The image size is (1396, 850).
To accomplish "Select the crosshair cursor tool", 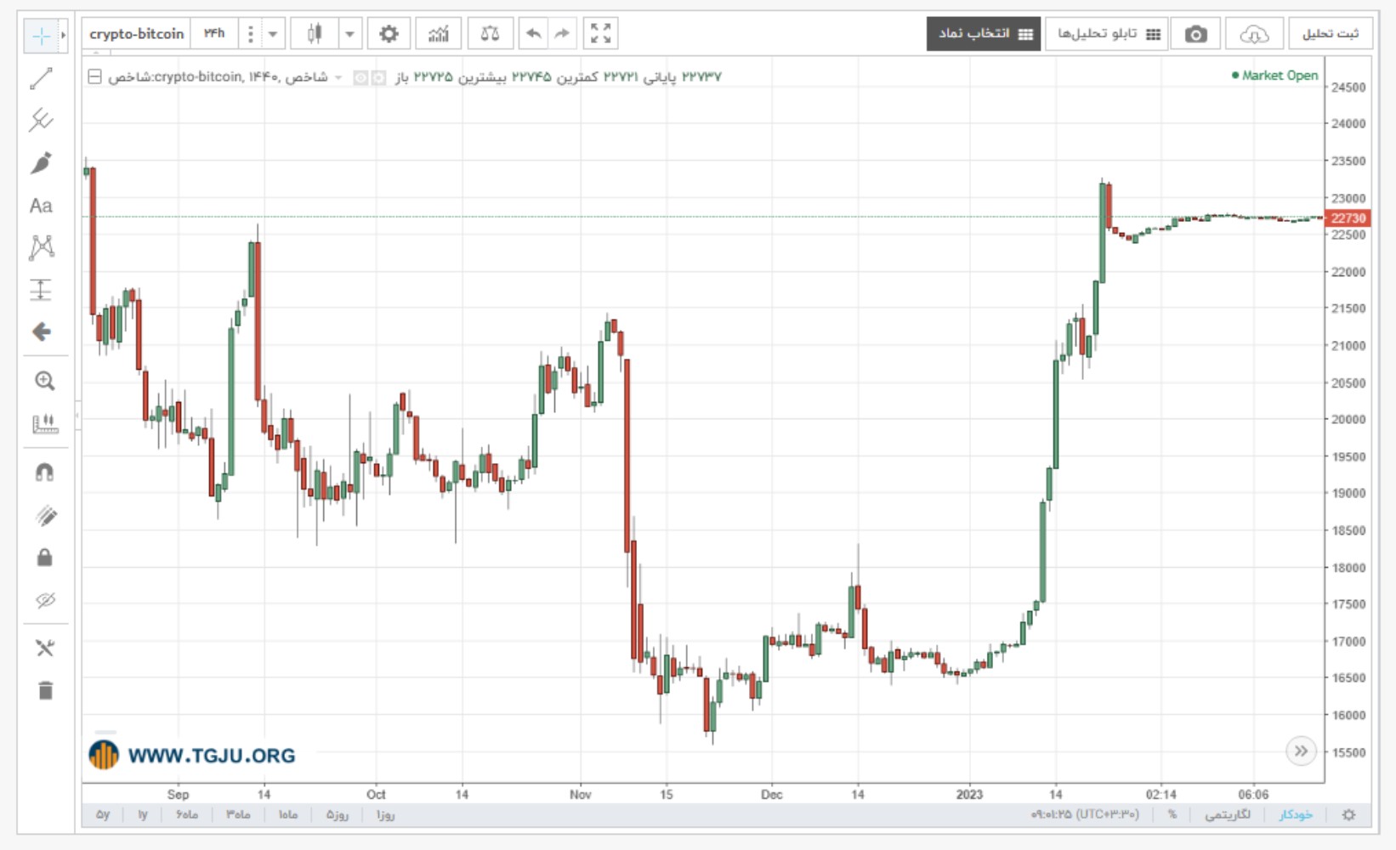I will (x=40, y=36).
